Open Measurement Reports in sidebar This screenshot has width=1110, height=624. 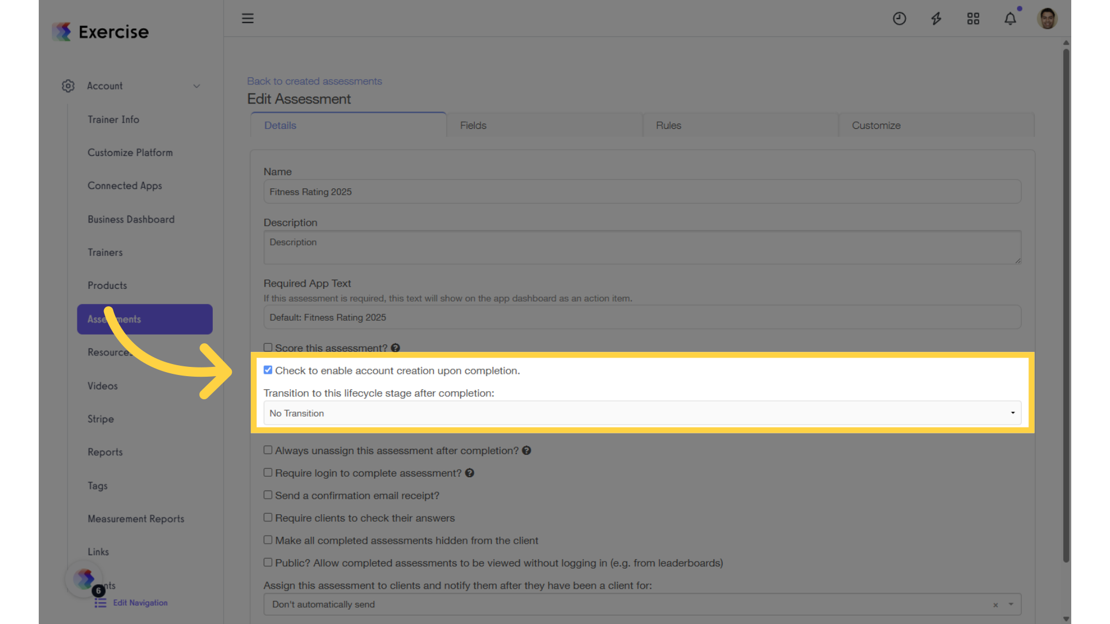(x=136, y=519)
